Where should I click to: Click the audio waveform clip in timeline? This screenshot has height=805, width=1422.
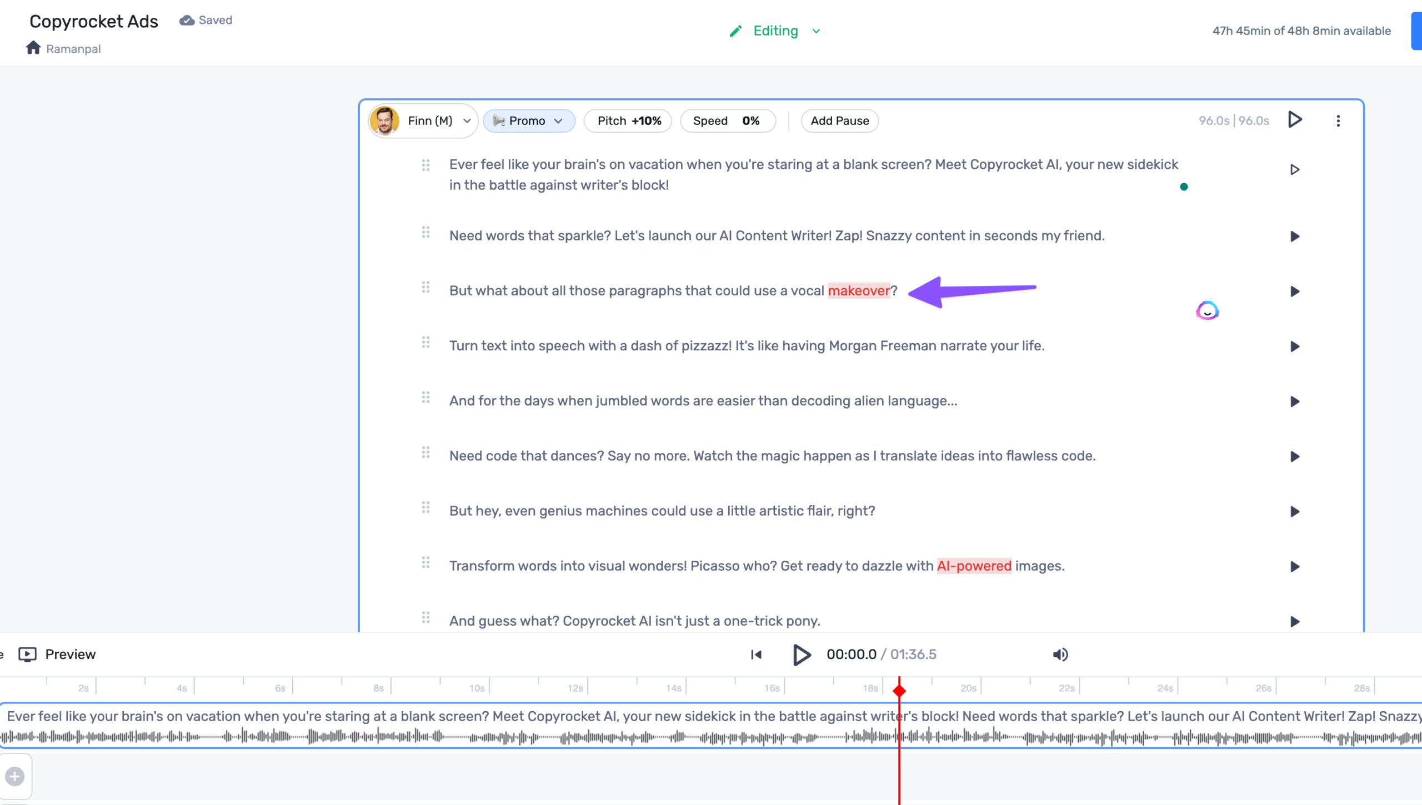[x=444, y=737]
